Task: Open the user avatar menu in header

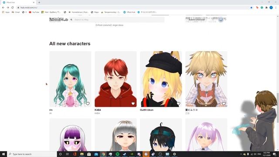Action: pyautogui.click(x=221, y=20)
